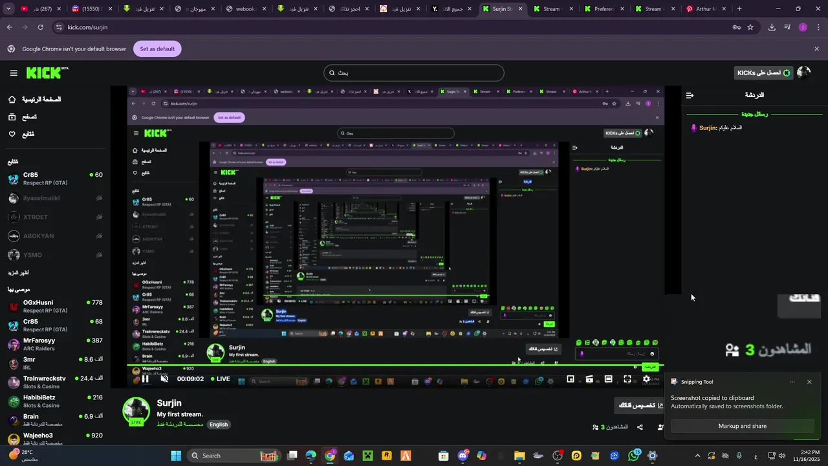Viewport: 828px width, 466px height.
Task: Open clip creation icon in player
Action: point(589,379)
